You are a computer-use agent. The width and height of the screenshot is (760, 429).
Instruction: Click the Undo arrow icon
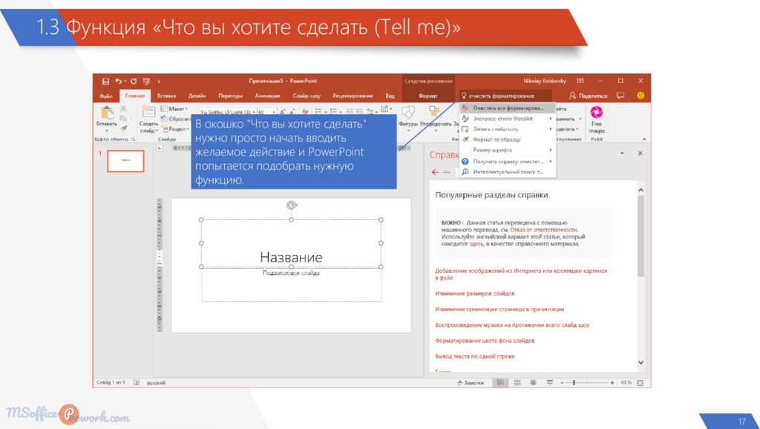[x=118, y=82]
